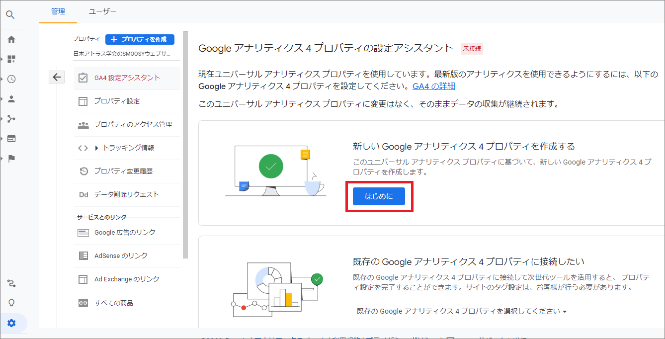Open すべての商品 menu item

point(127,303)
